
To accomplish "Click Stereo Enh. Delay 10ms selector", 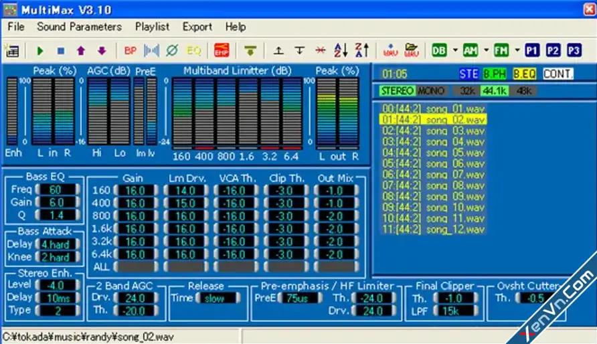I will [x=58, y=298].
